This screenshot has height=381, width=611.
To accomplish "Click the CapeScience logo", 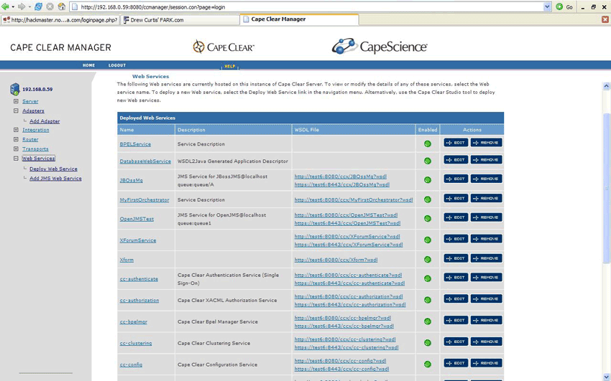I will click(x=380, y=47).
